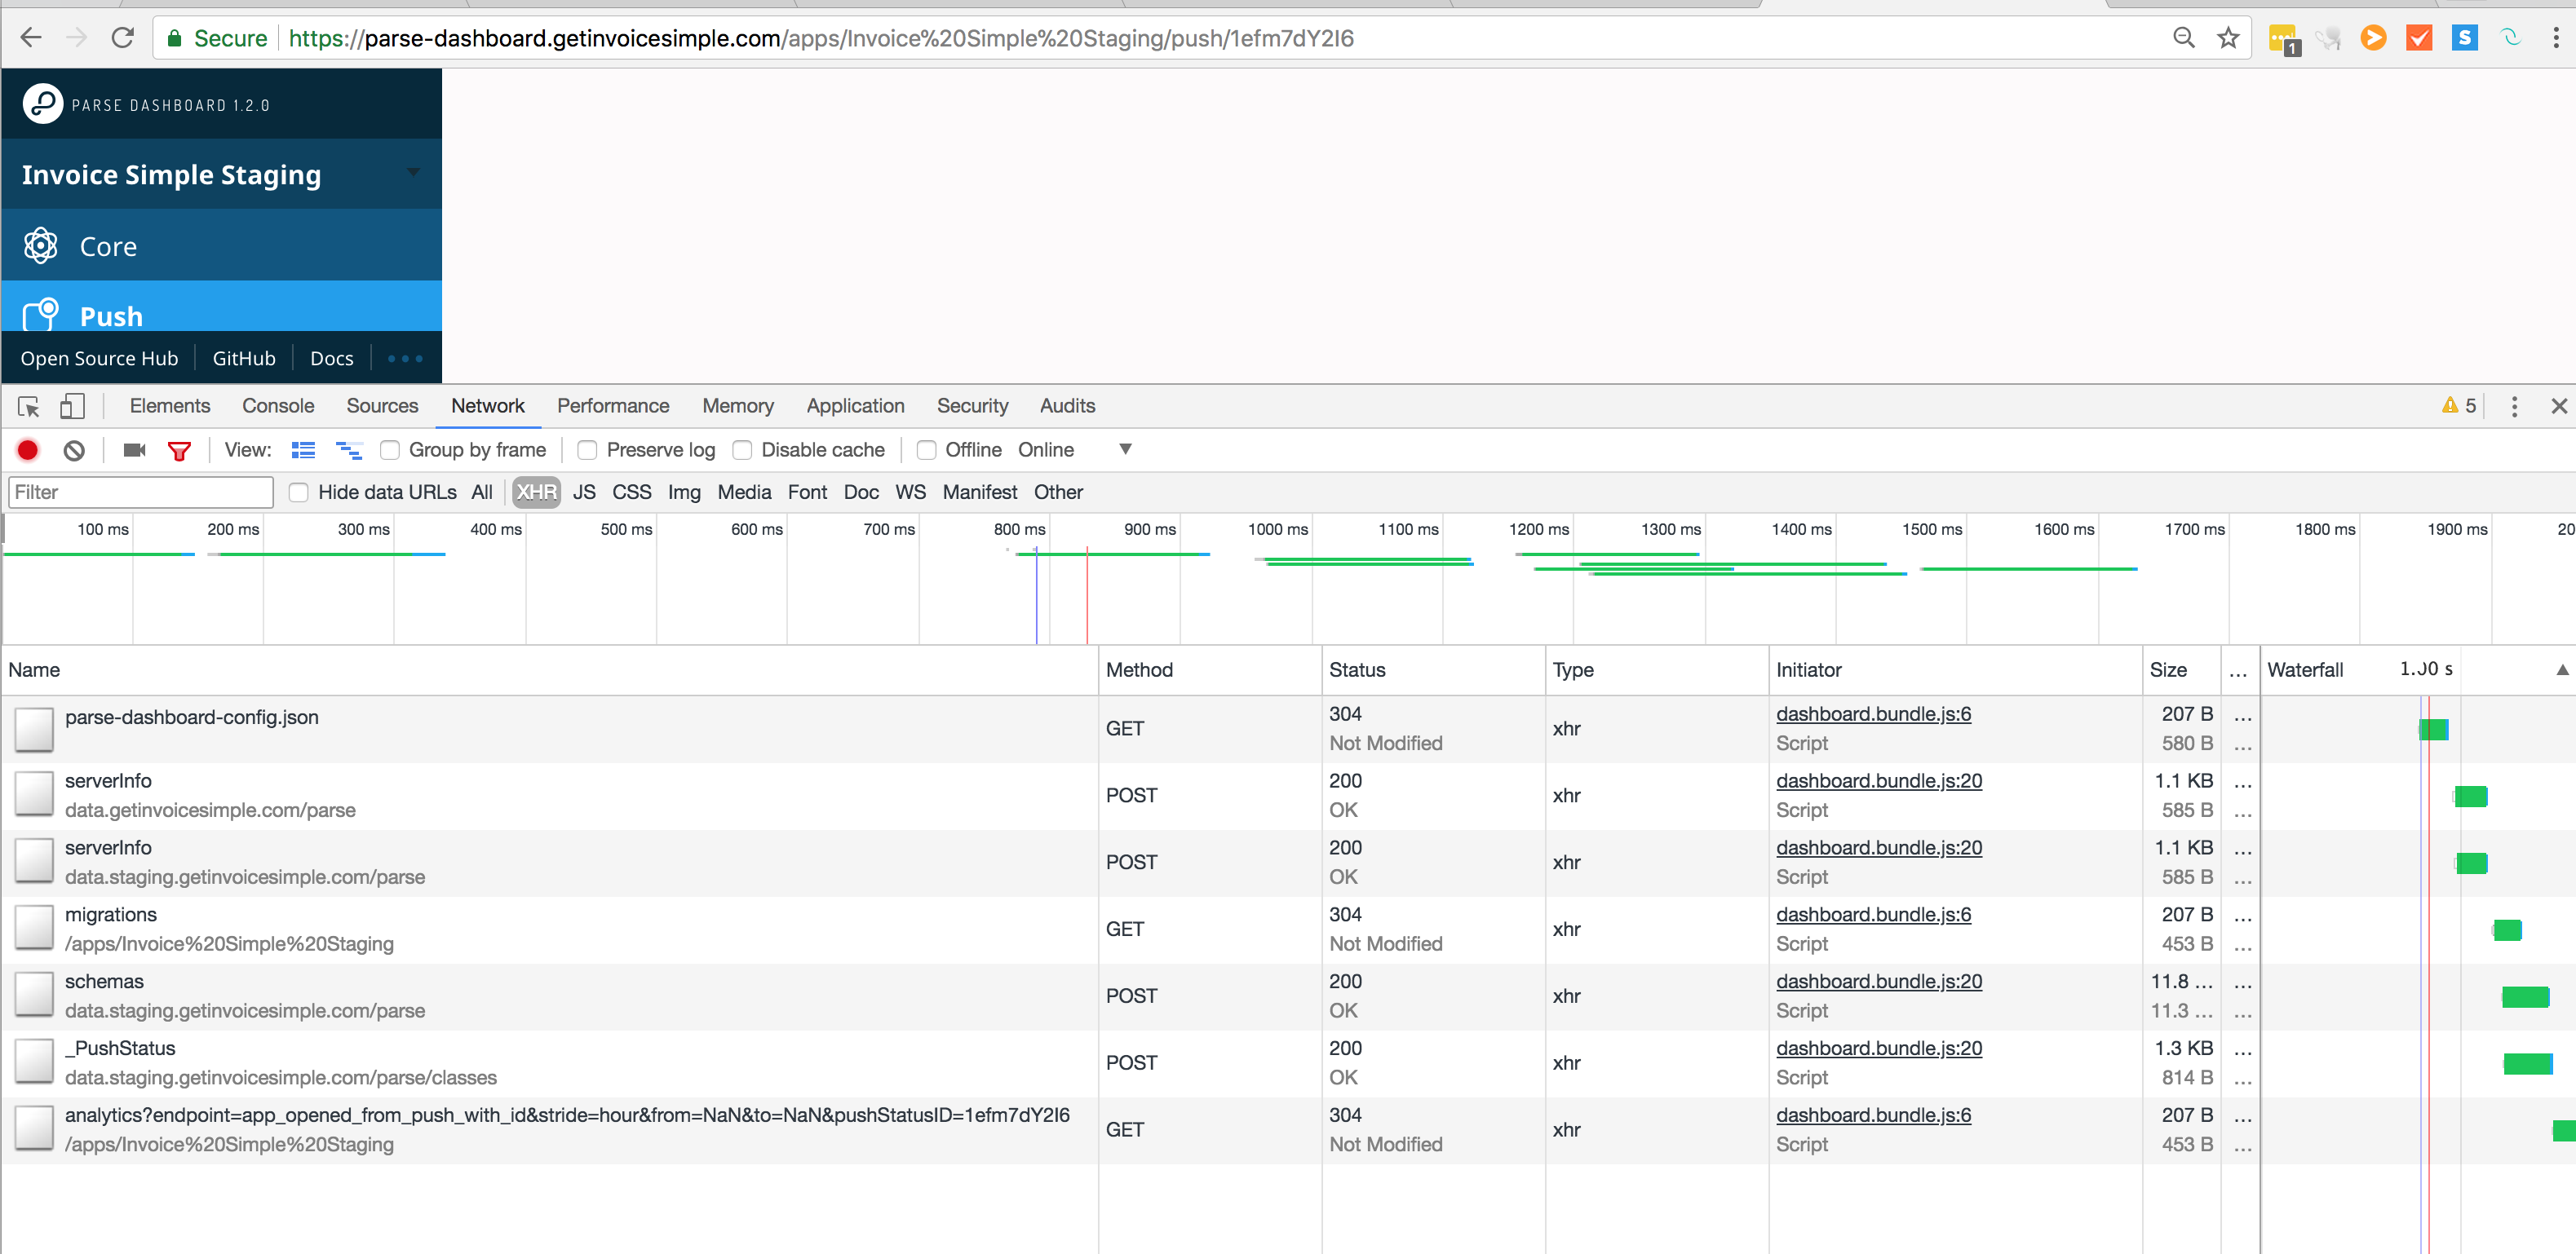2576x1254 pixels.
Task: Open the network filter funnel icon
Action: pyautogui.click(x=179, y=449)
